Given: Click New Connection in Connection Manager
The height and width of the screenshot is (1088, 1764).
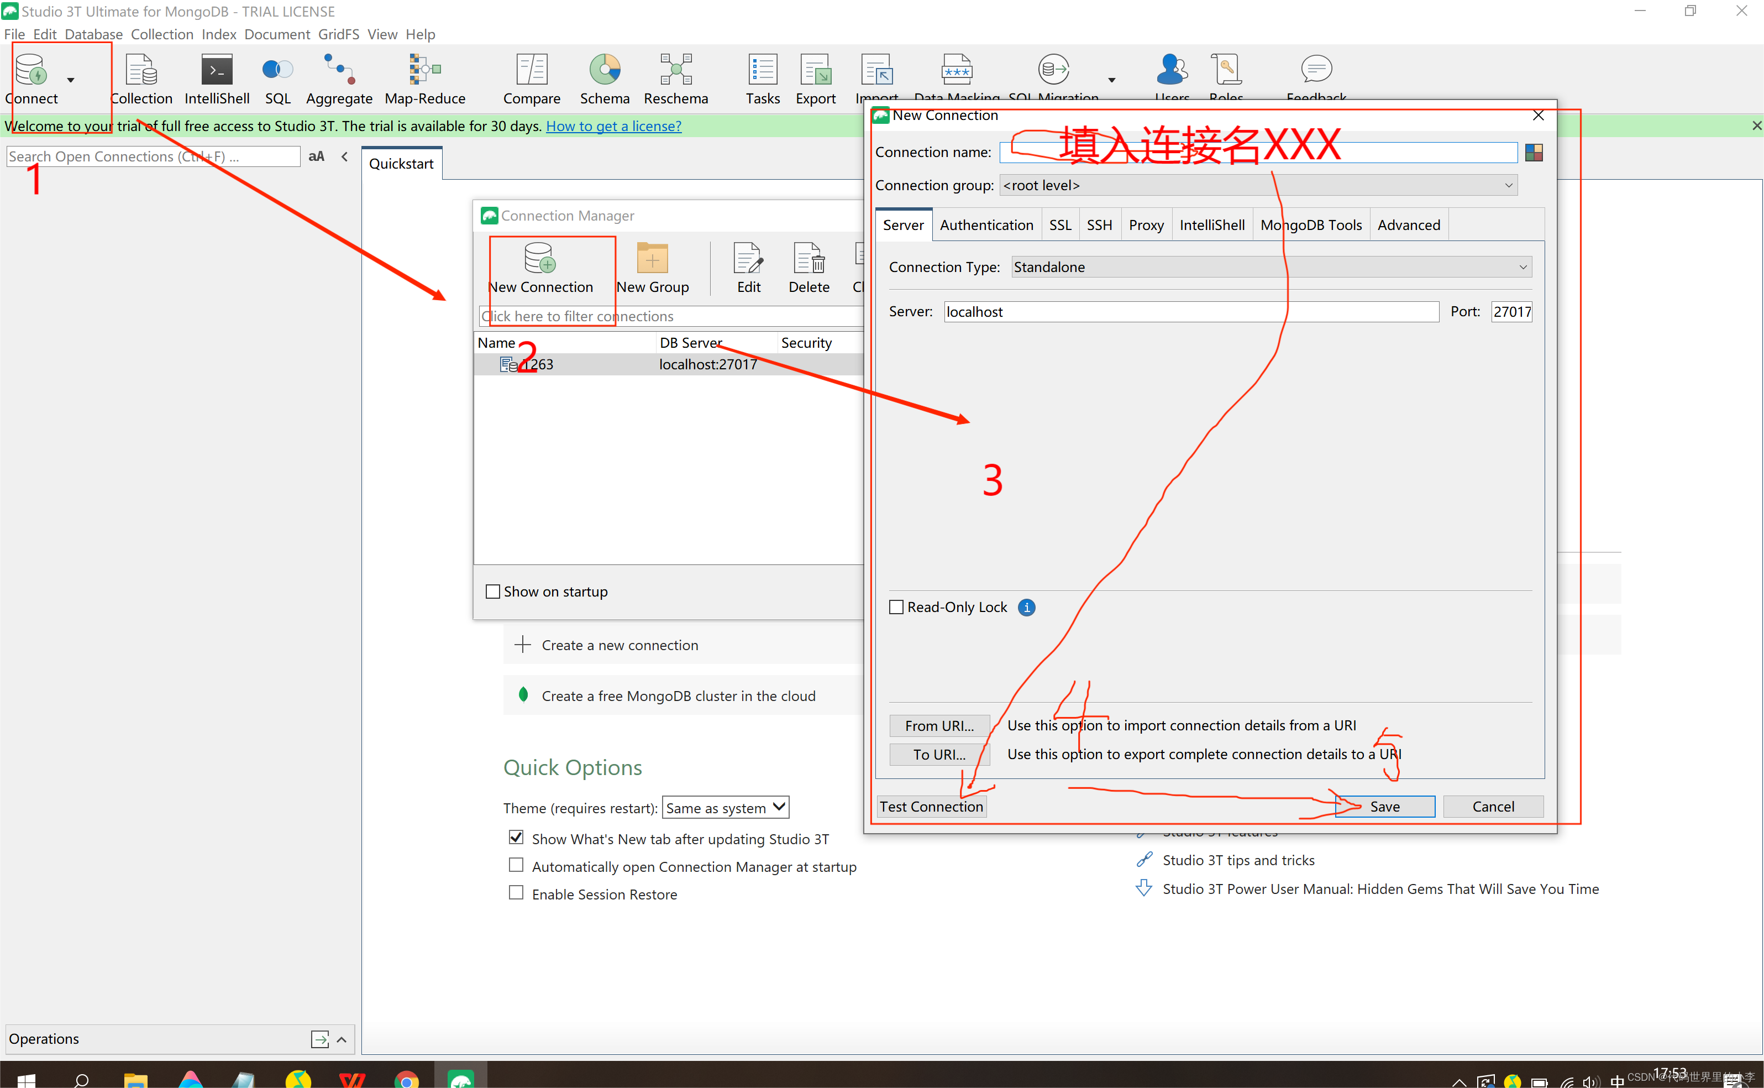Looking at the screenshot, I should coord(541,268).
